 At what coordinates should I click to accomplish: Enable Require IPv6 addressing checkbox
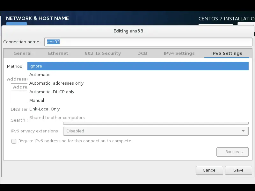14,141
